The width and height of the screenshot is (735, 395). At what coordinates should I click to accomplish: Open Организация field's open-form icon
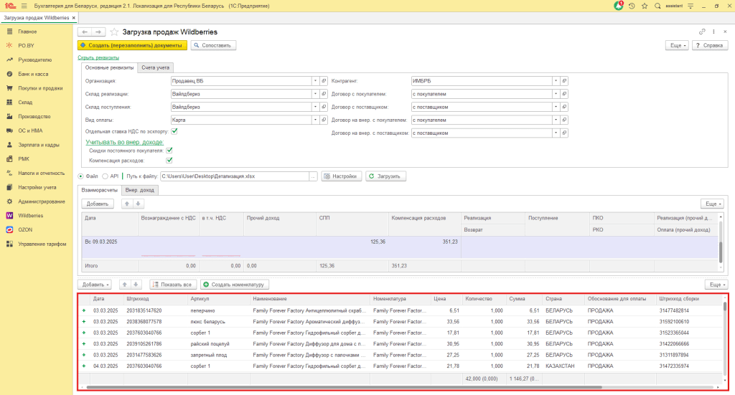[x=324, y=81]
